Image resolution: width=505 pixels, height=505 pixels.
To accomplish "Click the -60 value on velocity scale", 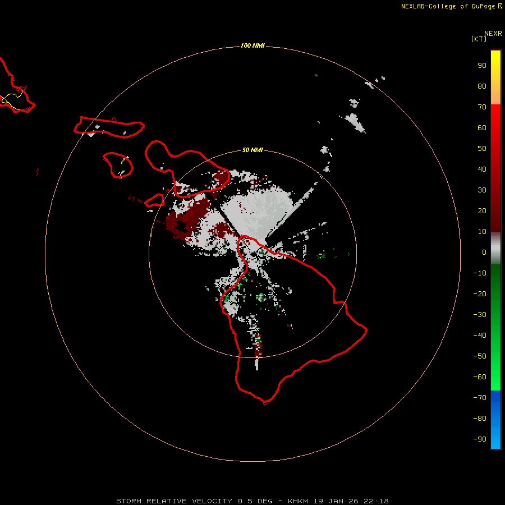I will (480, 377).
